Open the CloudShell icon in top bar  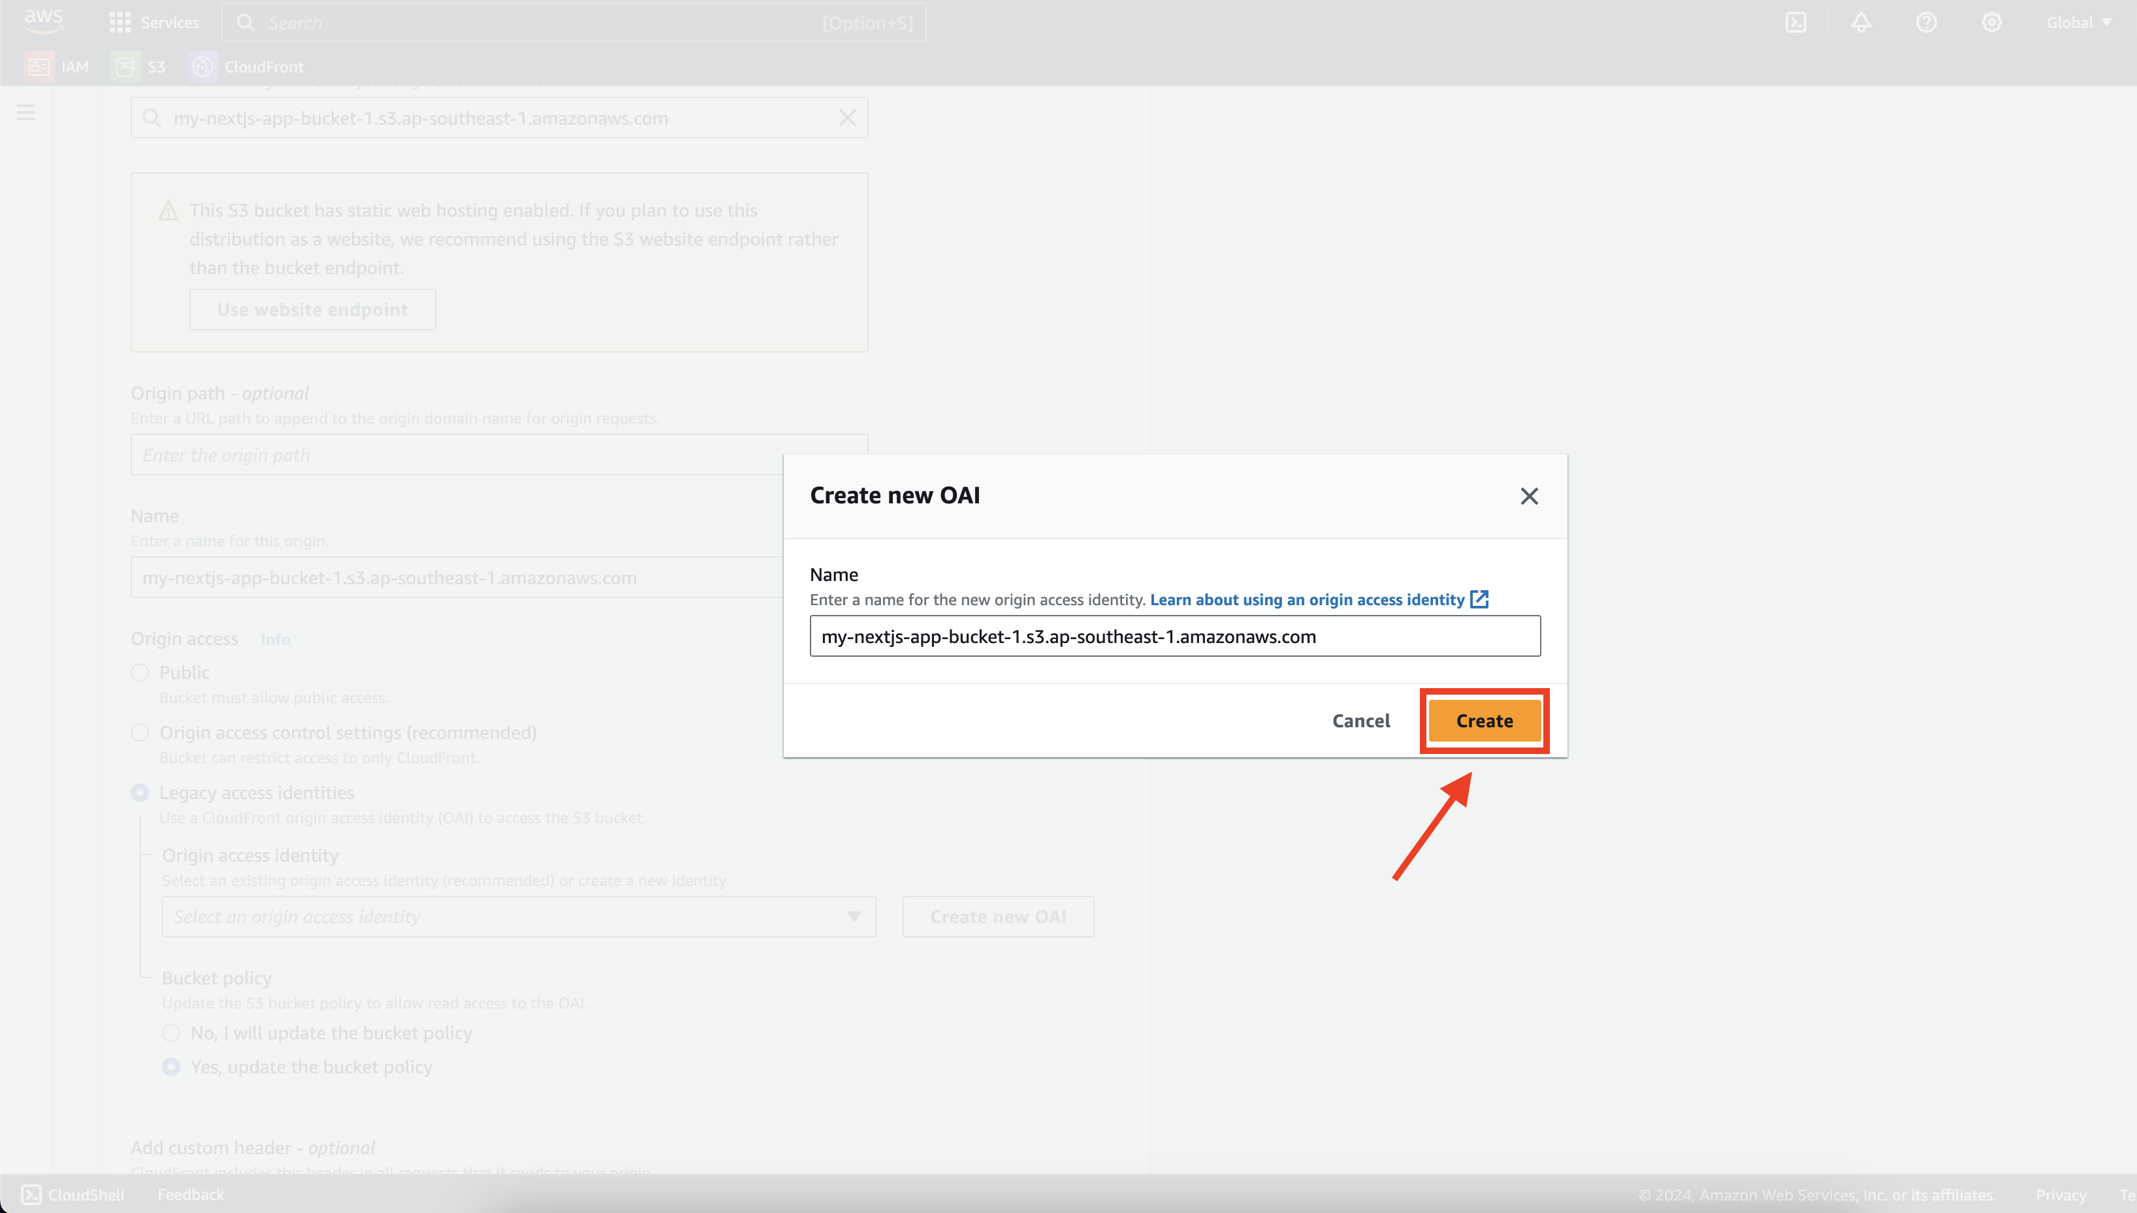[x=1796, y=22]
